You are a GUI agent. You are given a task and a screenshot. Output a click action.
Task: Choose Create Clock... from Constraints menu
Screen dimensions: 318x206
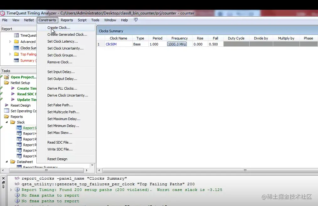coord(66,28)
